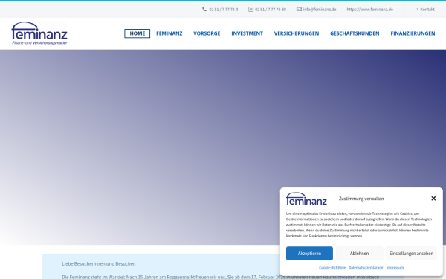This screenshot has height=279, width=446.
Task: Close the cookie consent dialog with X
Action: 433,199
